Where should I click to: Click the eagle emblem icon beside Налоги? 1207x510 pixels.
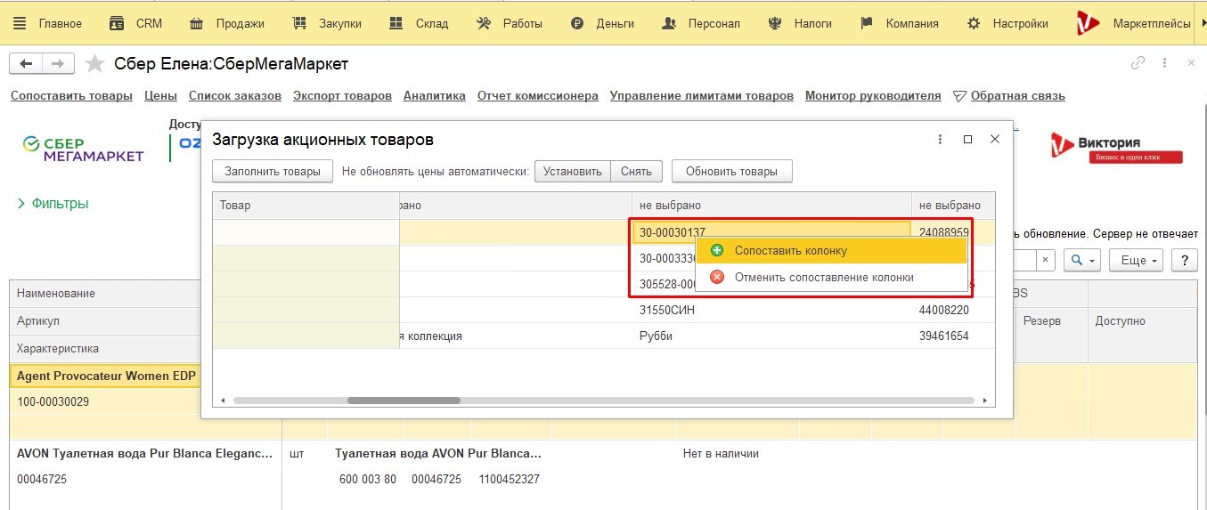(x=775, y=24)
